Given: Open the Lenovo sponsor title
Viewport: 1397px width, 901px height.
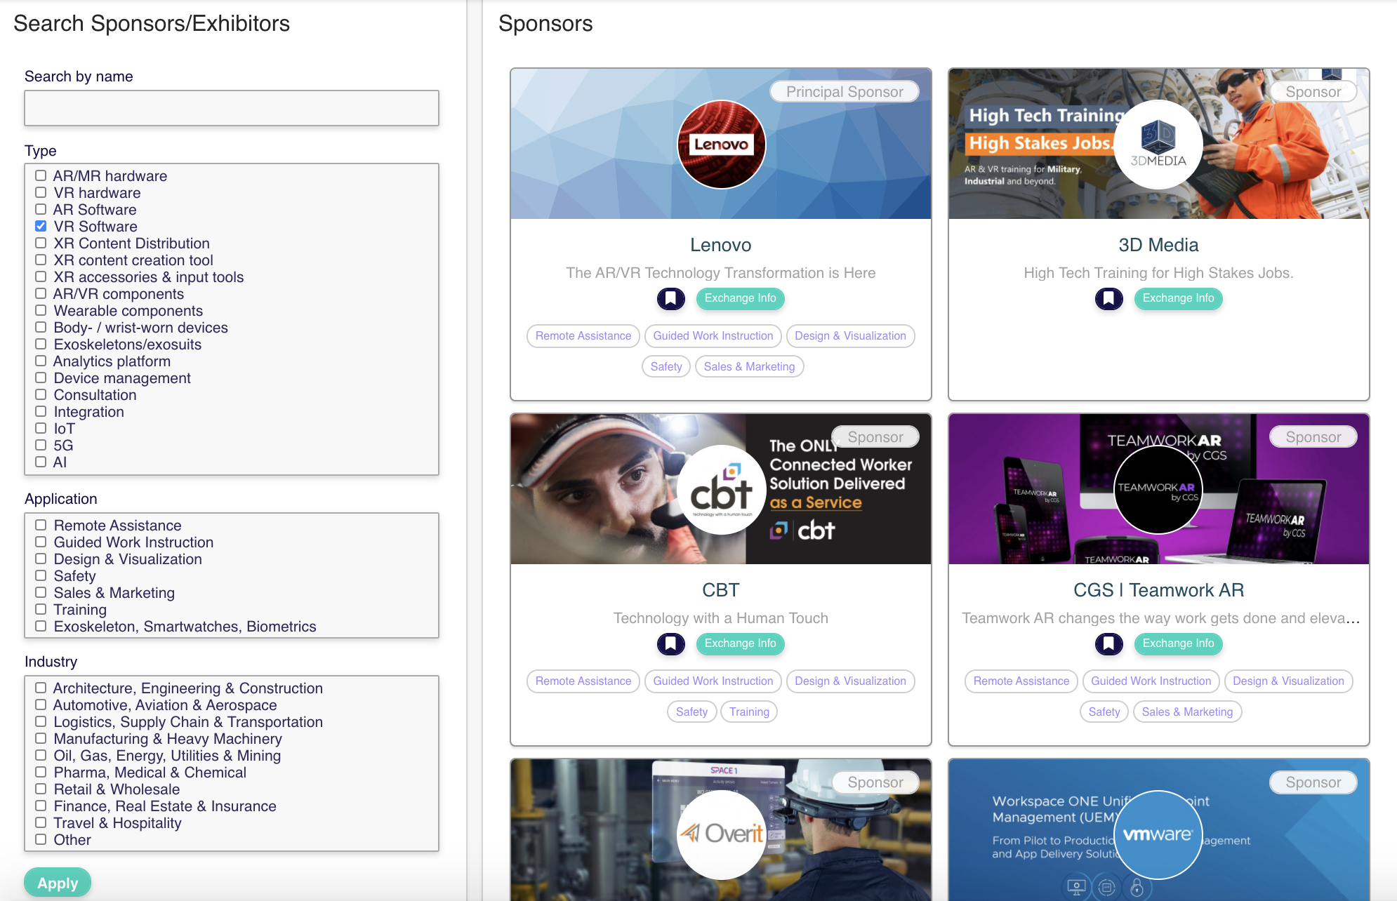Looking at the screenshot, I should point(721,245).
